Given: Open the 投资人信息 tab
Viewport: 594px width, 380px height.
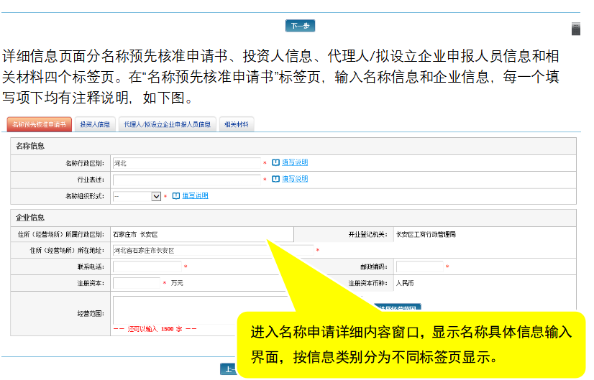Looking at the screenshot, I should pos(95,124).
